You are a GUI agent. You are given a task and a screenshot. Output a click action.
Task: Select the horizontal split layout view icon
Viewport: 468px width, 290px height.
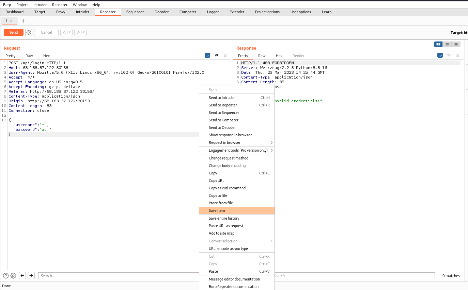(x=447, y=44)
